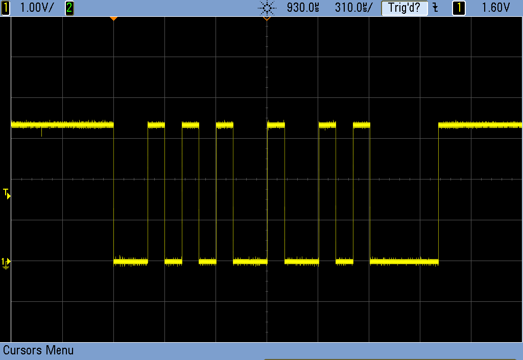
Task: Click the first falling edge of the waveform
Action: click(113, 194)
